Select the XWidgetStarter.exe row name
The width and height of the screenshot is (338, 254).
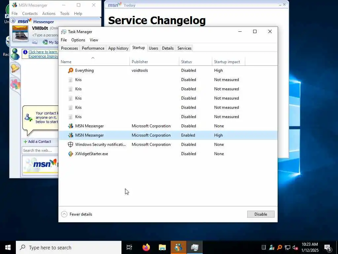tap(92, 154)
